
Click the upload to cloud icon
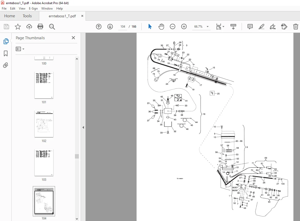[29, 27]
